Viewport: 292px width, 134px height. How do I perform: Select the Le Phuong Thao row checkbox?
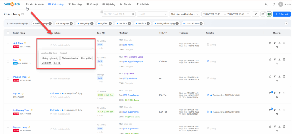coord(8,112)
